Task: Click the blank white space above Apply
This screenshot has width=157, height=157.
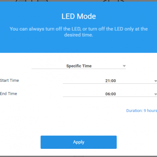Action: [78, 124]
